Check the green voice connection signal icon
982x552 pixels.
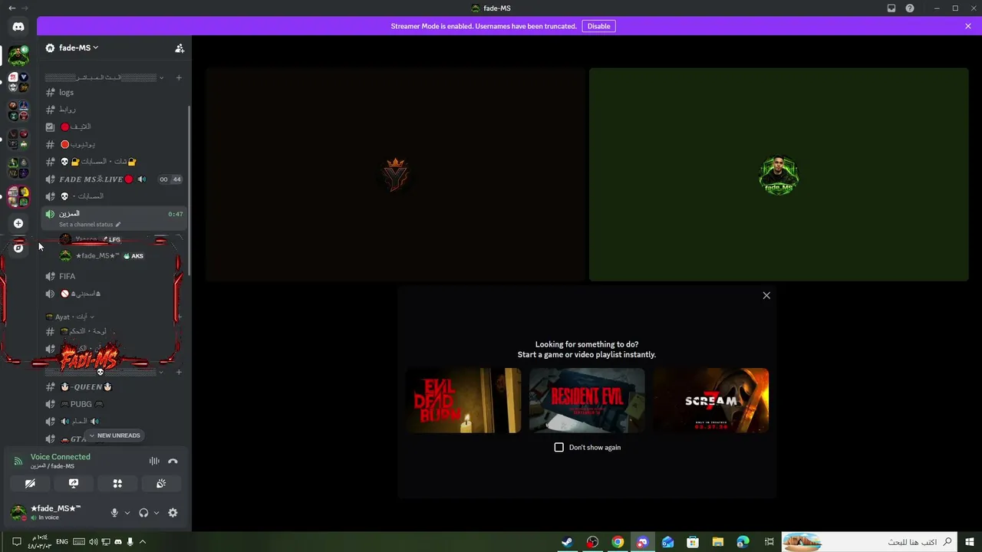[x=18, y=462]
